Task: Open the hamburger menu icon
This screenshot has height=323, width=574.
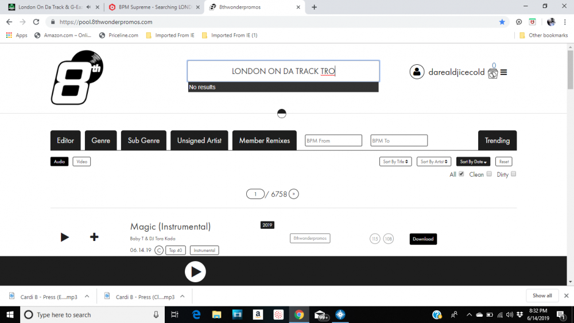Action: coord(503,72)
